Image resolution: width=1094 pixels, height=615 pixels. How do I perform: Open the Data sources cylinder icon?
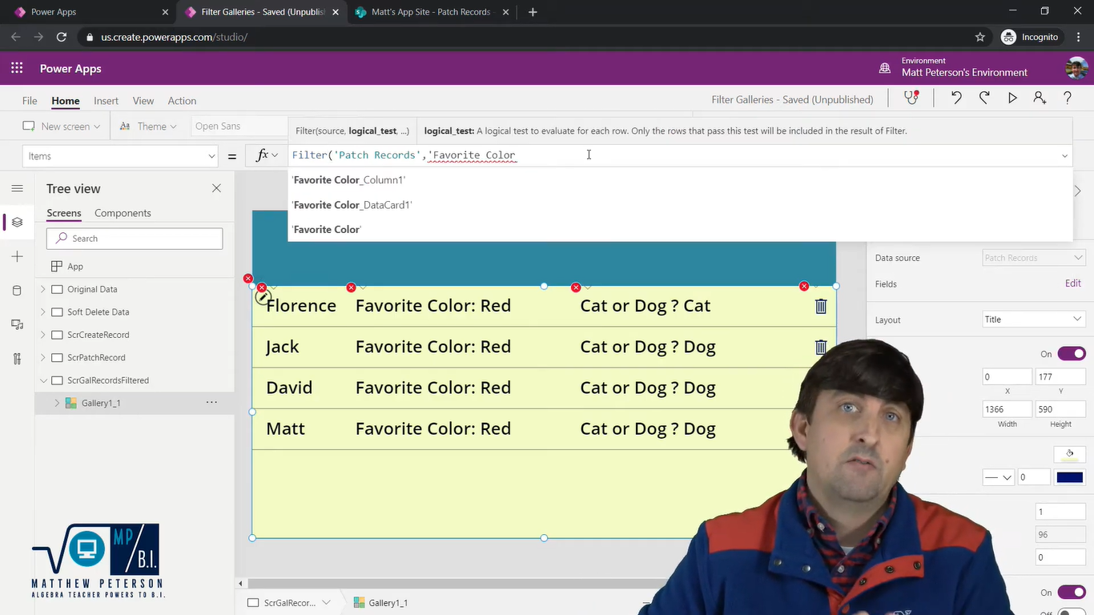17,290
